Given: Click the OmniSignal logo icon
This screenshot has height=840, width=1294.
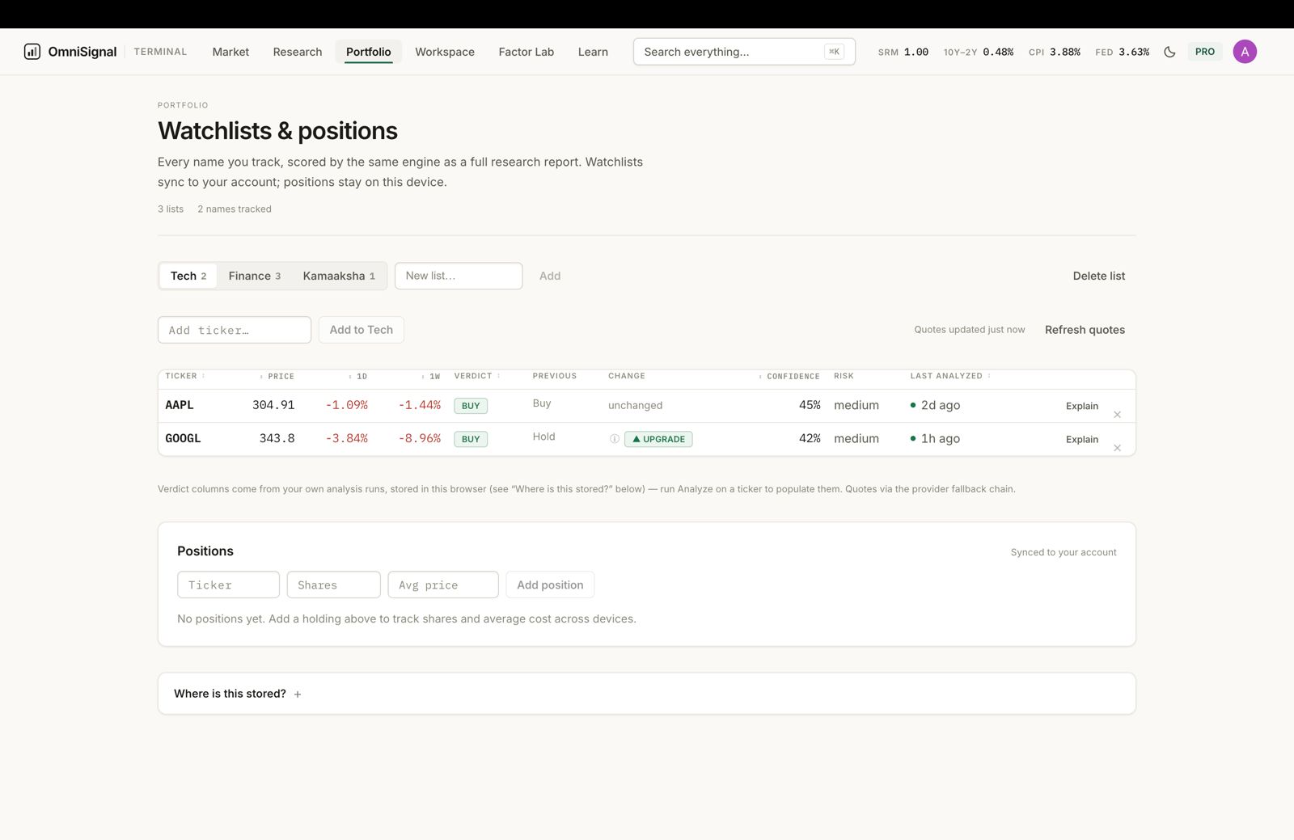Looking at the screenshot, I should pos(32,52).
